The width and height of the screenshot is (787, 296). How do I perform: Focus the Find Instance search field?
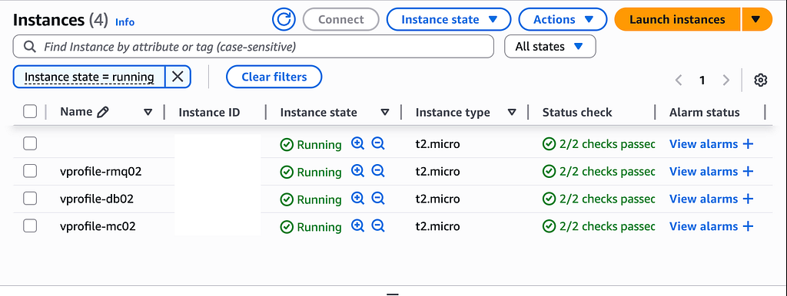coord(254,47)
